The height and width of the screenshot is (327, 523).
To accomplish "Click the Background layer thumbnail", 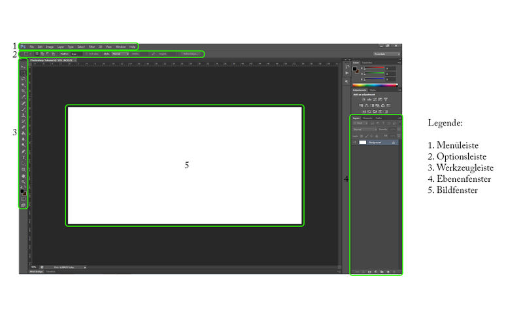I will (363, 142).
